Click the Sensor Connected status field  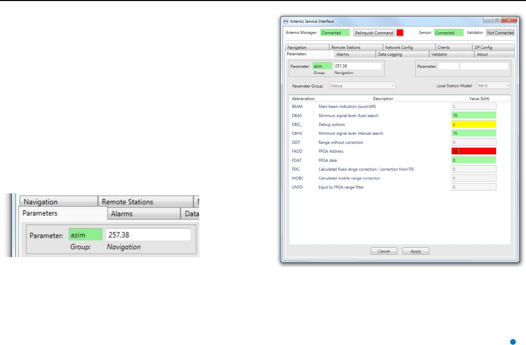click(449, 33)
